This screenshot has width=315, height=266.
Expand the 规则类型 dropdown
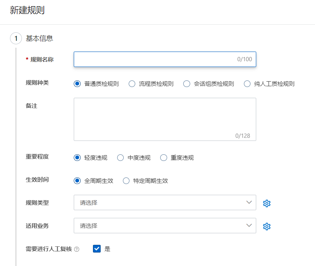tap(165, 202)
